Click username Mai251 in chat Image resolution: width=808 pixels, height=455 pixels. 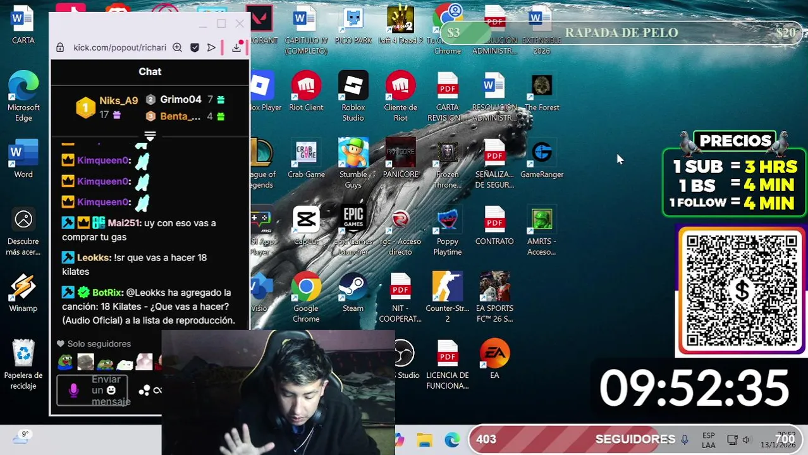pos(124,223)
